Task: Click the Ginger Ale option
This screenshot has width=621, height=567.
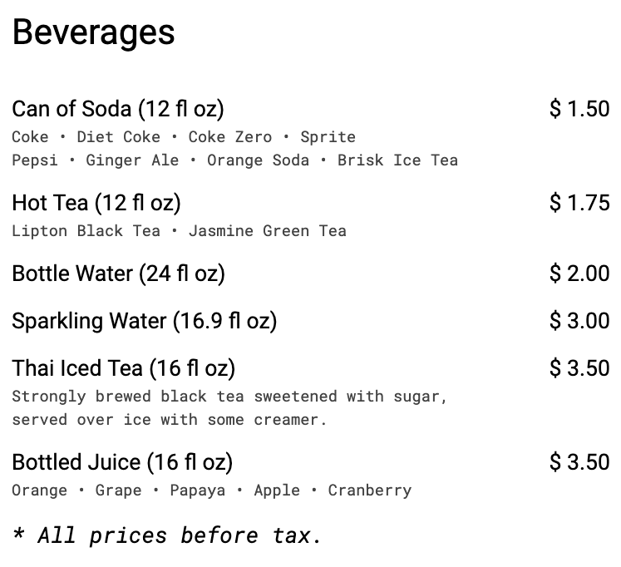Action: [132, 160]
